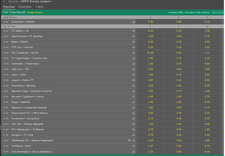This screenshot has height=156, width=225.
Task: Click the Early Payout offer badge
Action: 218,12
